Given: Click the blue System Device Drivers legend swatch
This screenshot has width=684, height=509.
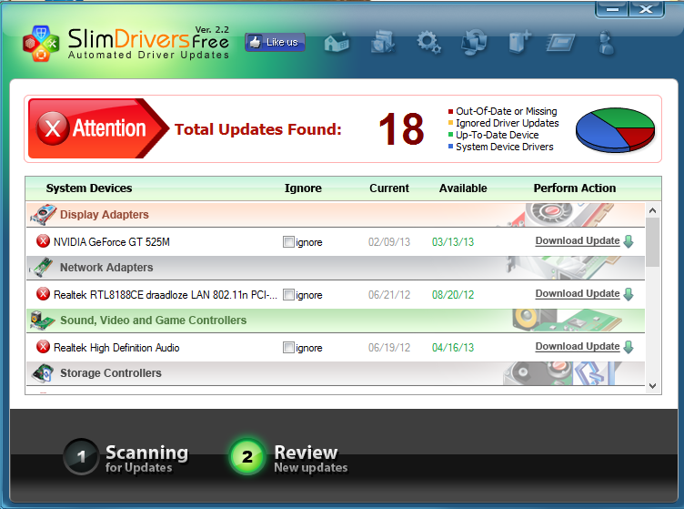Looking at the screenshot, I should [x=450, y=147].
